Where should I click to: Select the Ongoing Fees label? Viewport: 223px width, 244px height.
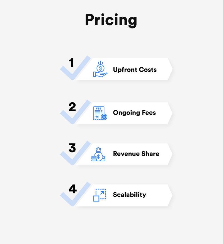click(x=134, y=113)
